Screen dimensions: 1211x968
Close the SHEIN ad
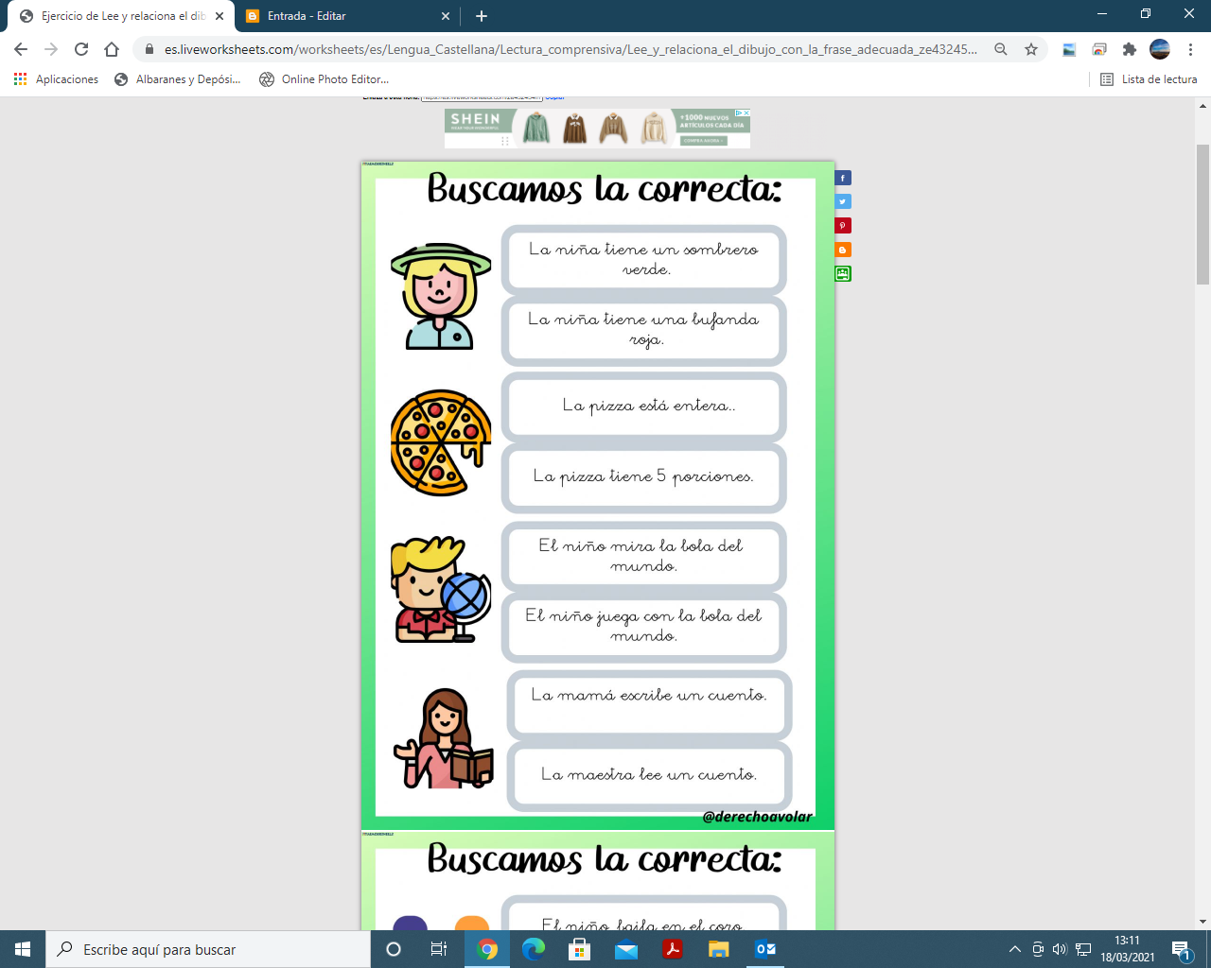click(746, 112)
